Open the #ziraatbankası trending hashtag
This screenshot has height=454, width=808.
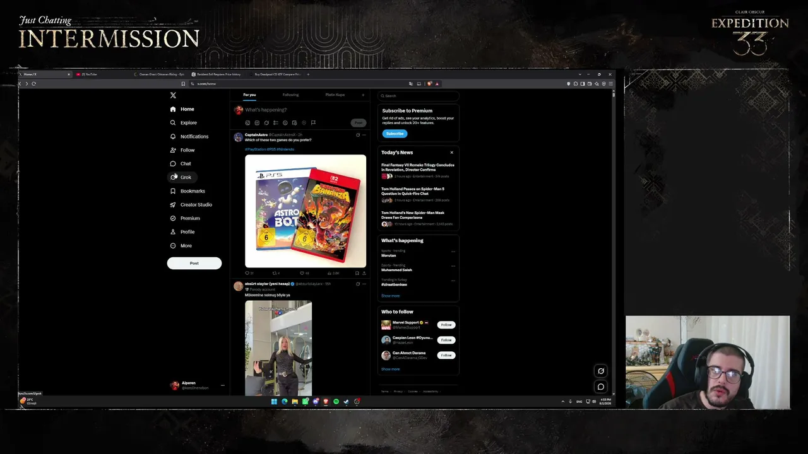[394, 284]
